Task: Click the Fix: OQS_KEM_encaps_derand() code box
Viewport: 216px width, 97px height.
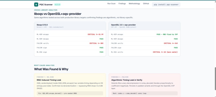Action: pos(70,93)
